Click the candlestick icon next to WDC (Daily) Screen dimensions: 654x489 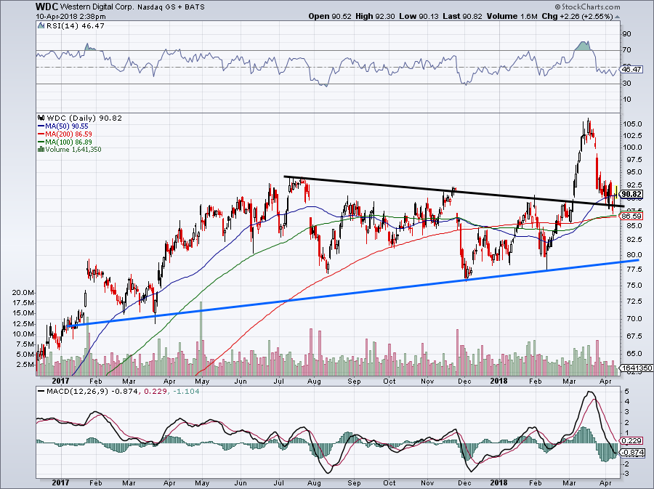pyautogui.click(x=41, y=118)
